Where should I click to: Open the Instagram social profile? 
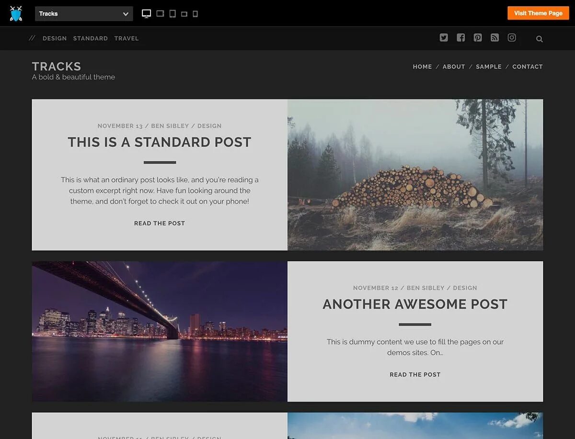[x=512, y=37]
